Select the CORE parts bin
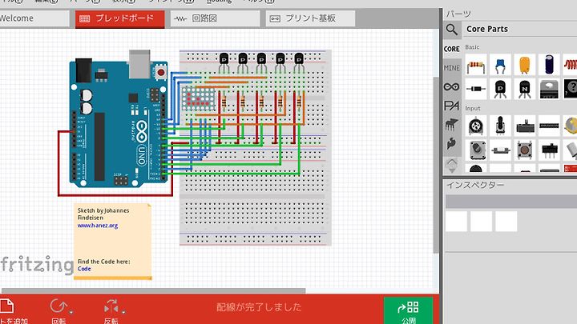577x324 pixels. pos(451,49)
